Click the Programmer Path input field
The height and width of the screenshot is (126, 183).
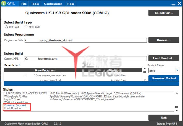(x=86, y=40)
